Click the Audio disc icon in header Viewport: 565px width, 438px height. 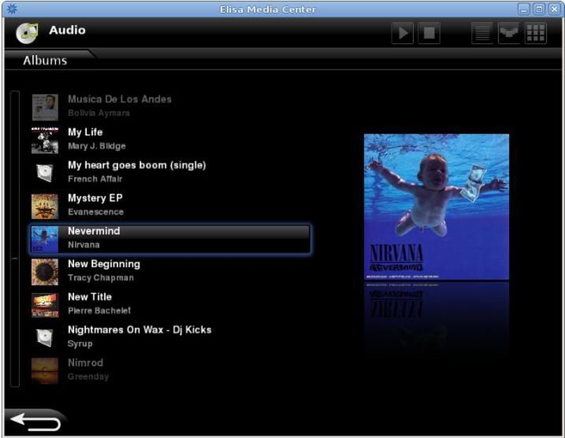[26, 32]
